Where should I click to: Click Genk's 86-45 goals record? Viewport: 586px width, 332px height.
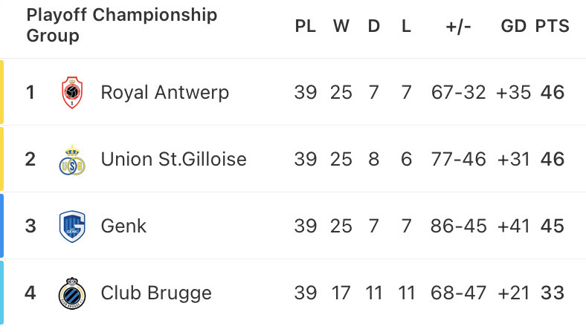tap(459, 227)
